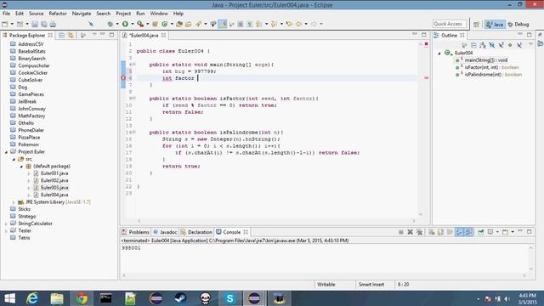Open Internet Explorer from the taskbar
544x306 pixels.
pos(32,298)
